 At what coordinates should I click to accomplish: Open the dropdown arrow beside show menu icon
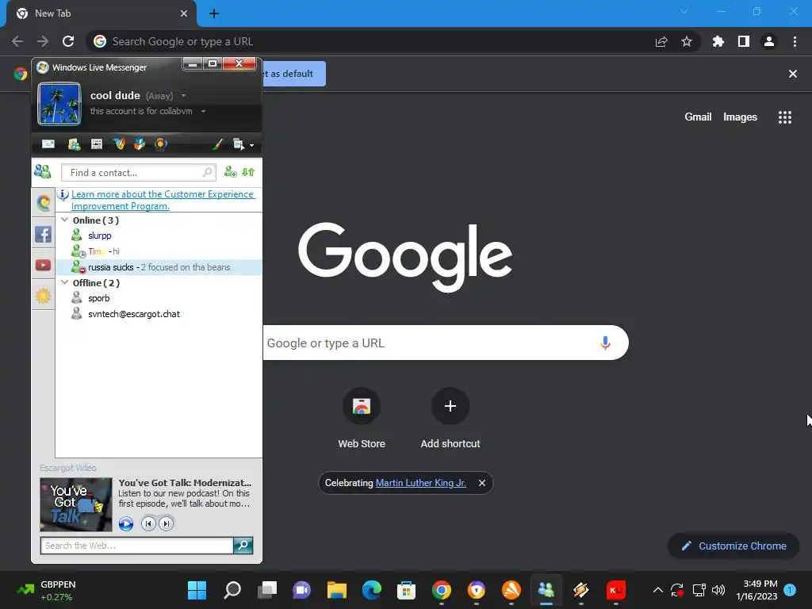[251, 146]
